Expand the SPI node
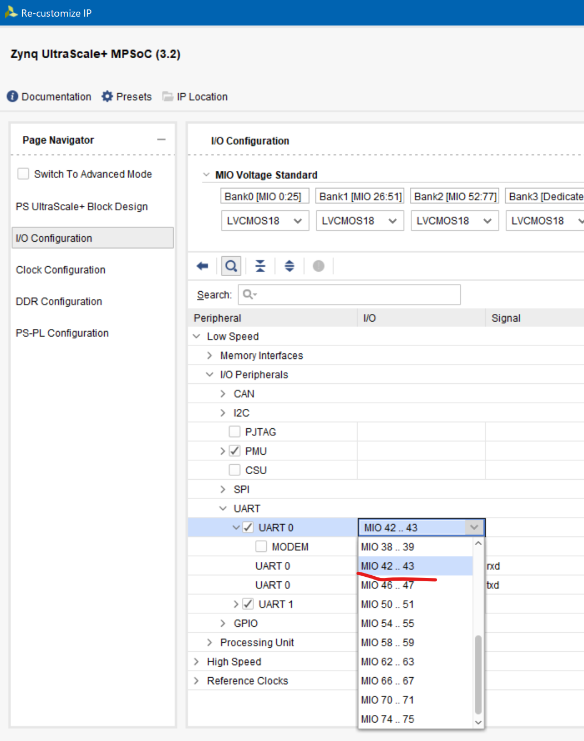Image resolution: width=584 pixels, height=741 pixels. (223, 489)
